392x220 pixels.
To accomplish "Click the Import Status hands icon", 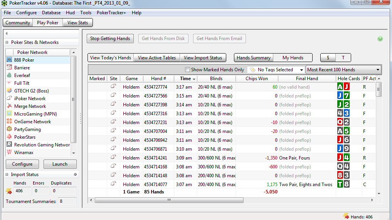I will coord(9,191).
